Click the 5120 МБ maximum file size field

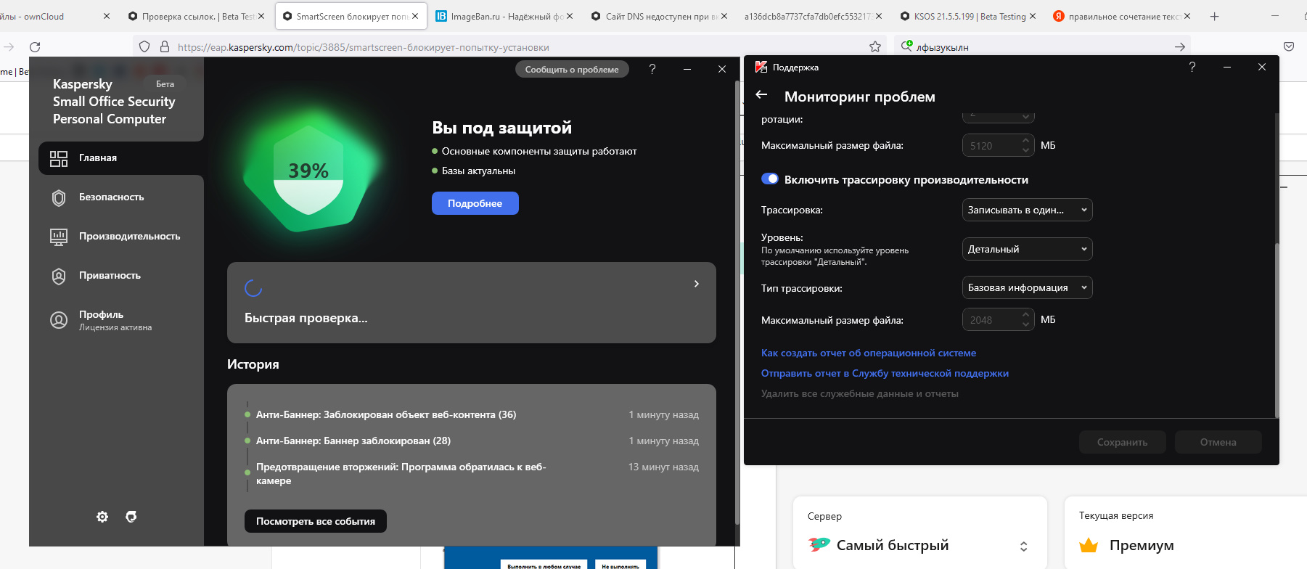pyautogui.click(x=998, y=146)
